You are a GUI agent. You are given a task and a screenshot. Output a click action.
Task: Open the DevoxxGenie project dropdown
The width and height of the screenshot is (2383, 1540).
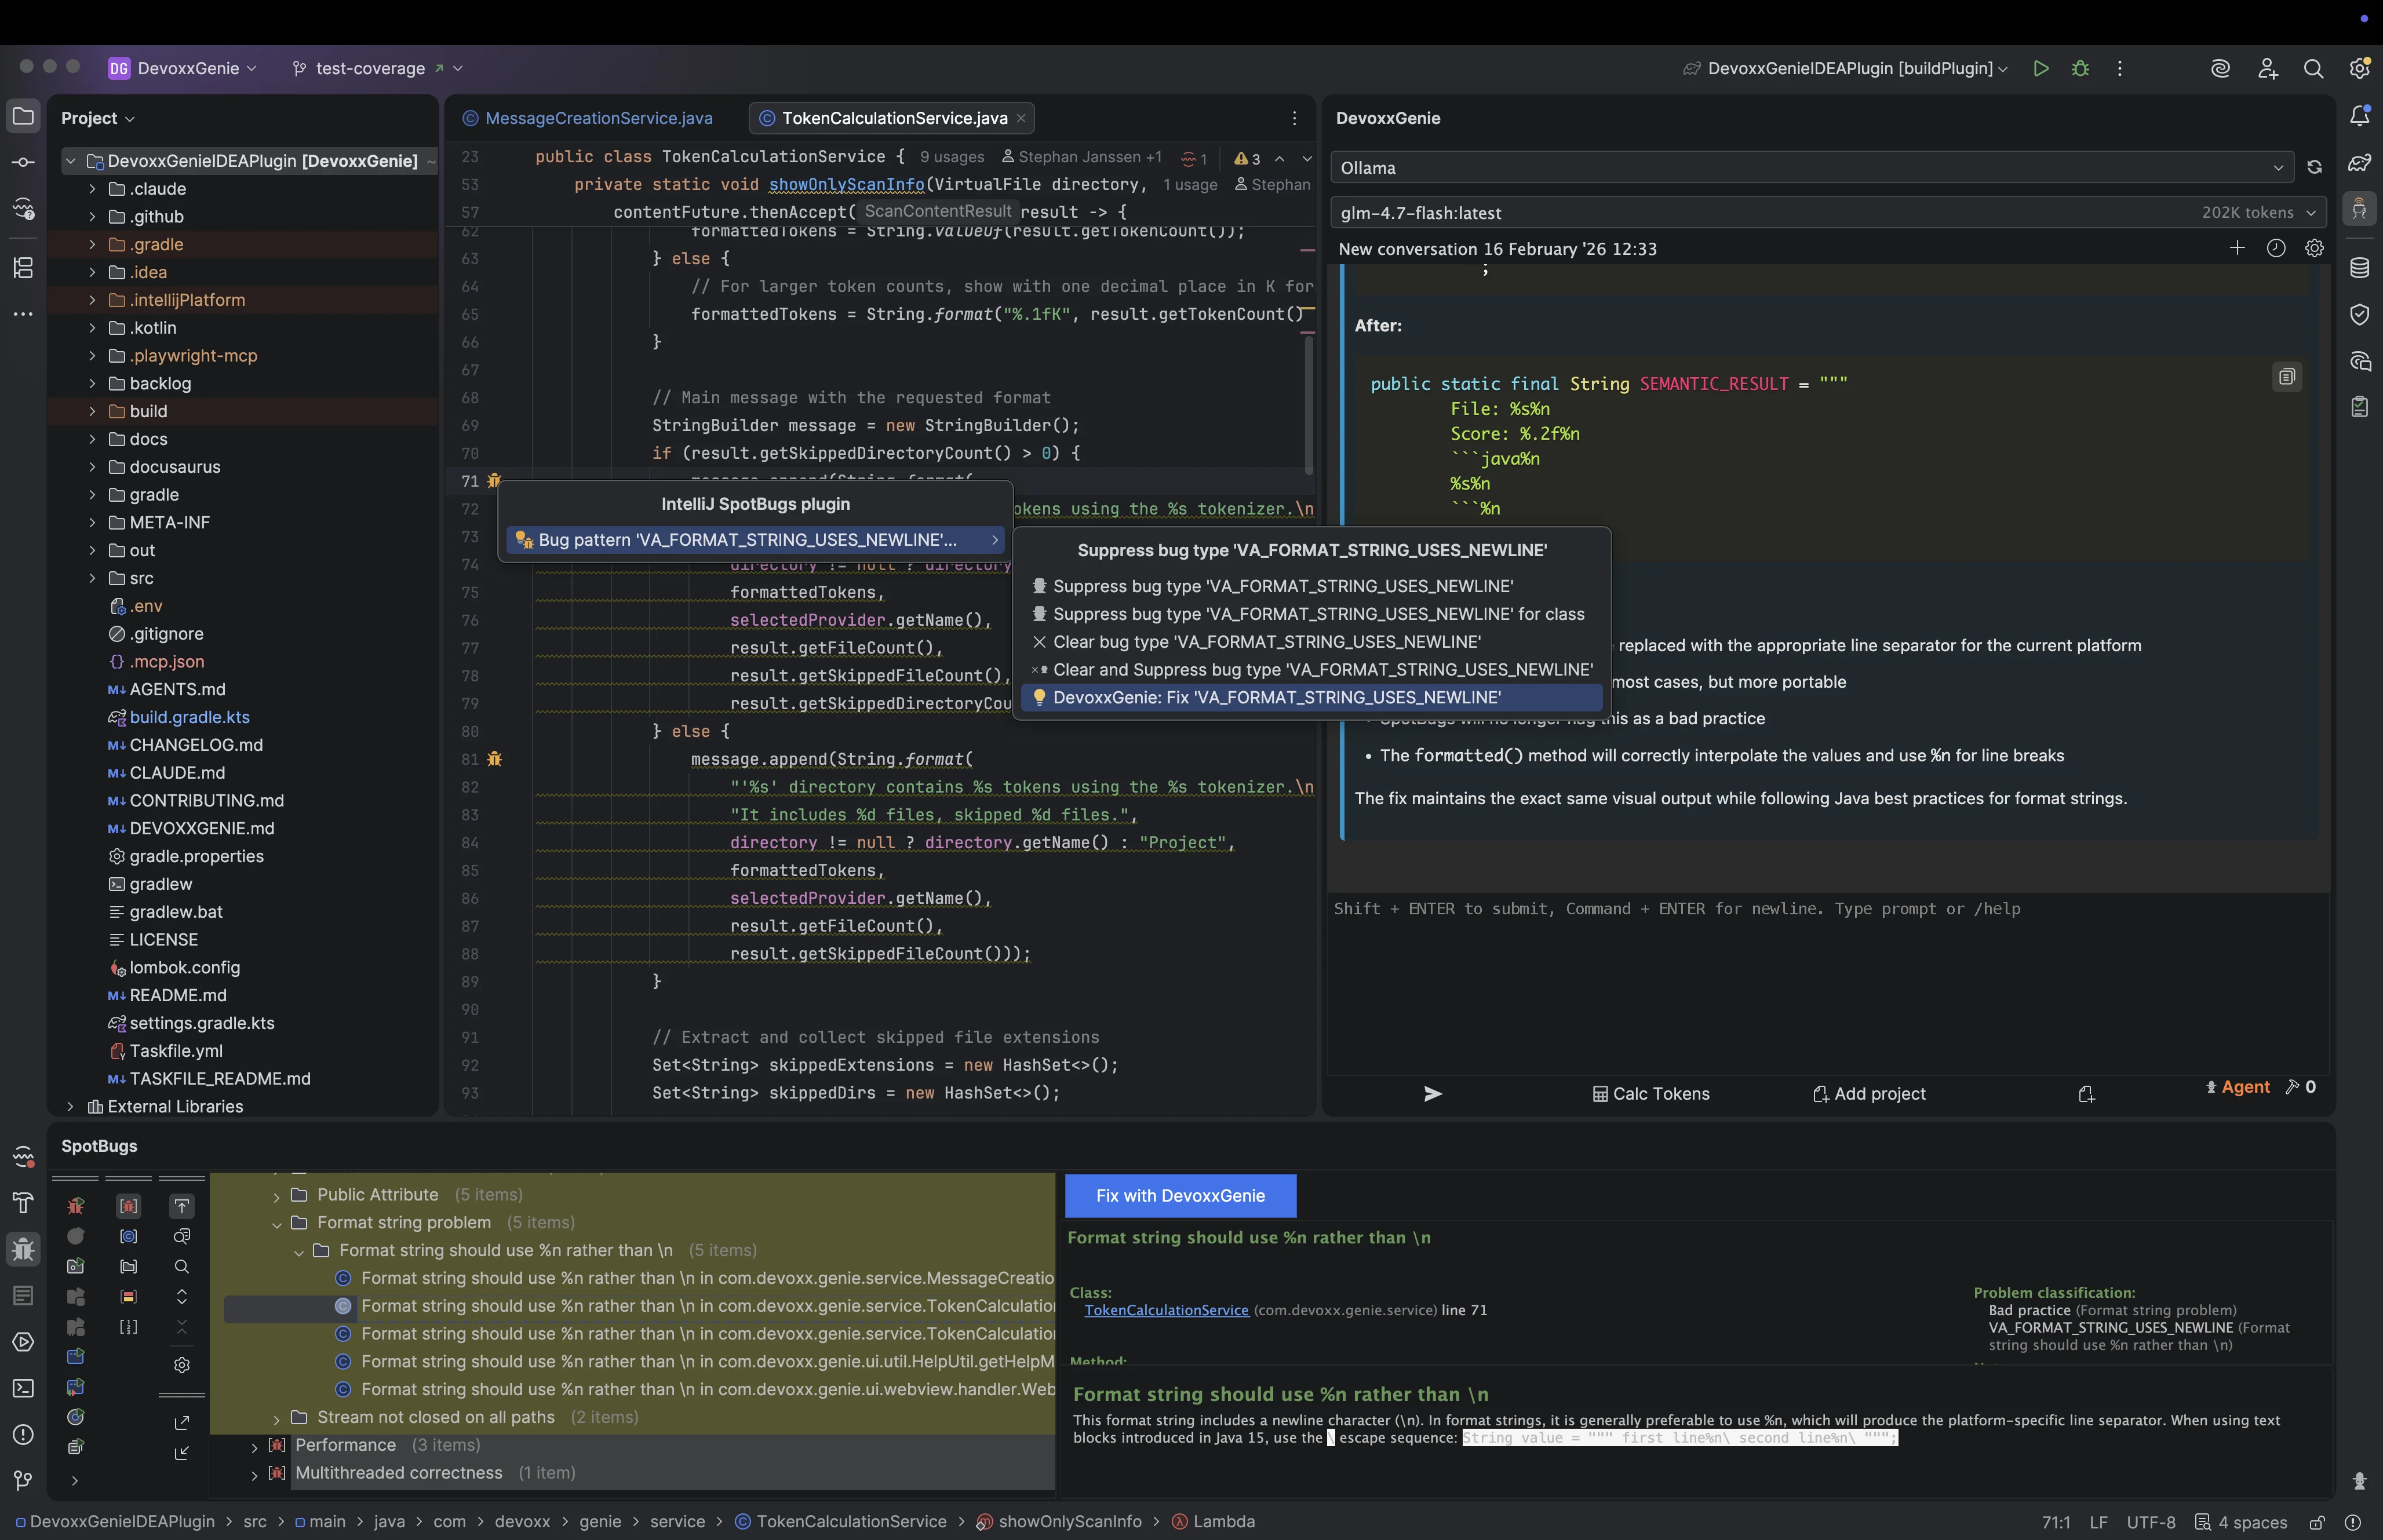pos(182,68)
